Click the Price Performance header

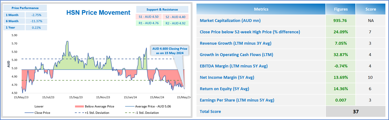click(x=25, y=8)
